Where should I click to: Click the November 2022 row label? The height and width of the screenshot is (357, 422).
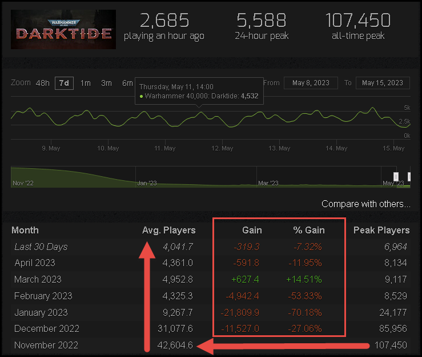[46, 345]
